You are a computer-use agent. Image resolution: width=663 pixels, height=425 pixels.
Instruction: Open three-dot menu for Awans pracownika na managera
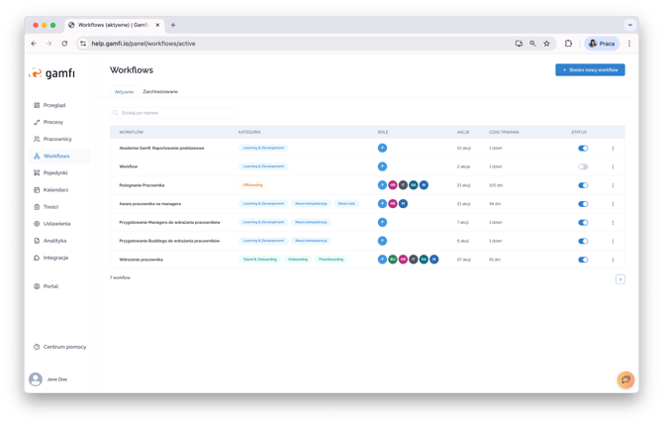click(613, 204)
